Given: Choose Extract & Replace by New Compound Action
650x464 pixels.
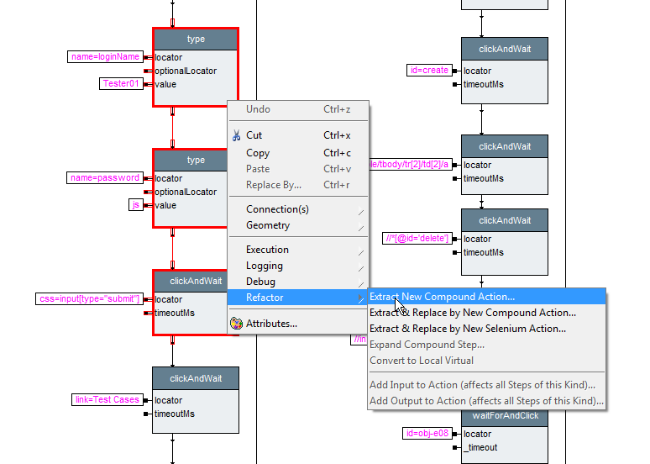Looking at the screenshot, I should tap(472, 313).
